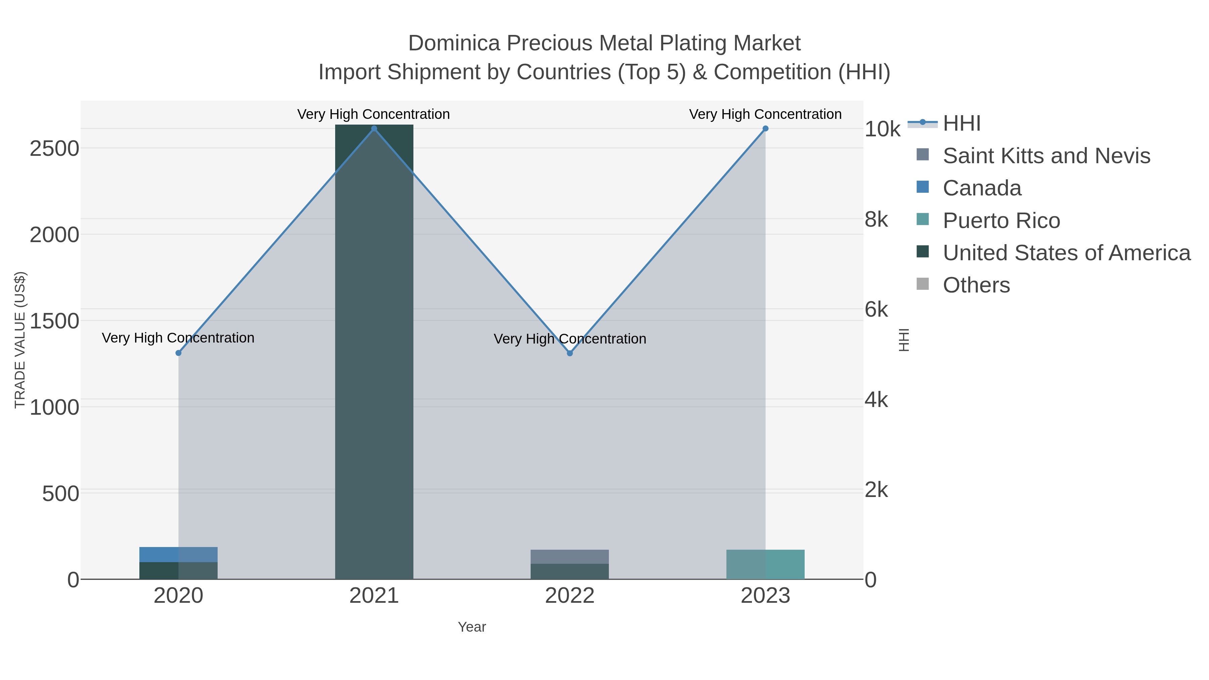The image size is (1209, 680).
Task: Click the 10k right axis tick
Action: pos(882,129)
